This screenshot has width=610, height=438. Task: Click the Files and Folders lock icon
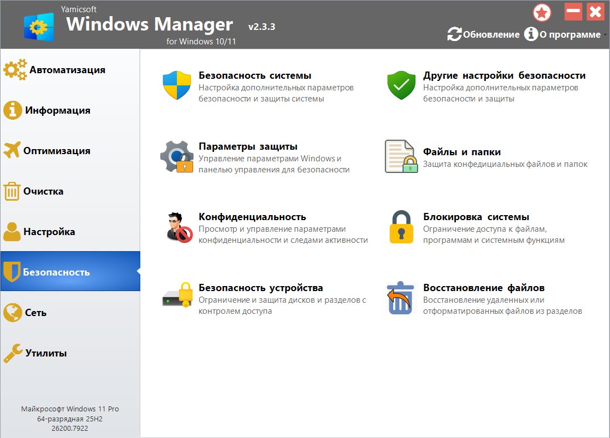401,157
